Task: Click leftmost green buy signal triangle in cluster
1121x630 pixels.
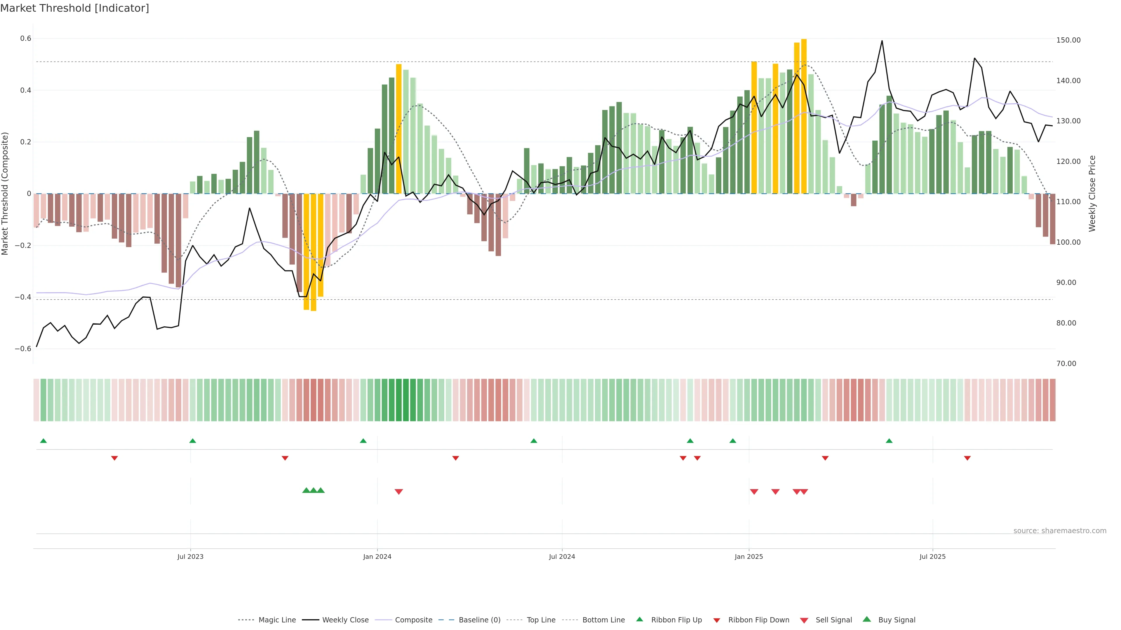Action: click(x=306, y=490)
